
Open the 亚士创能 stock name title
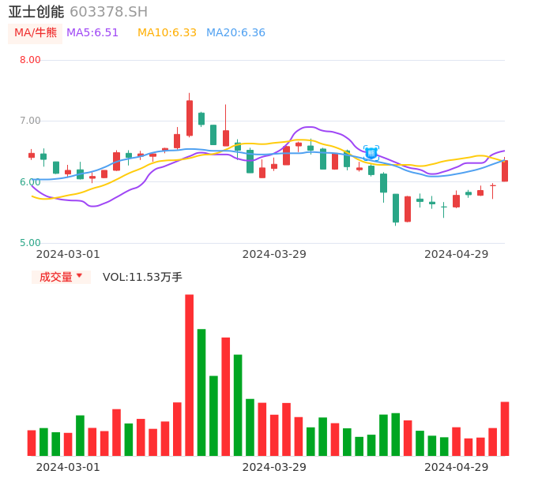click(x=36, y=12)
